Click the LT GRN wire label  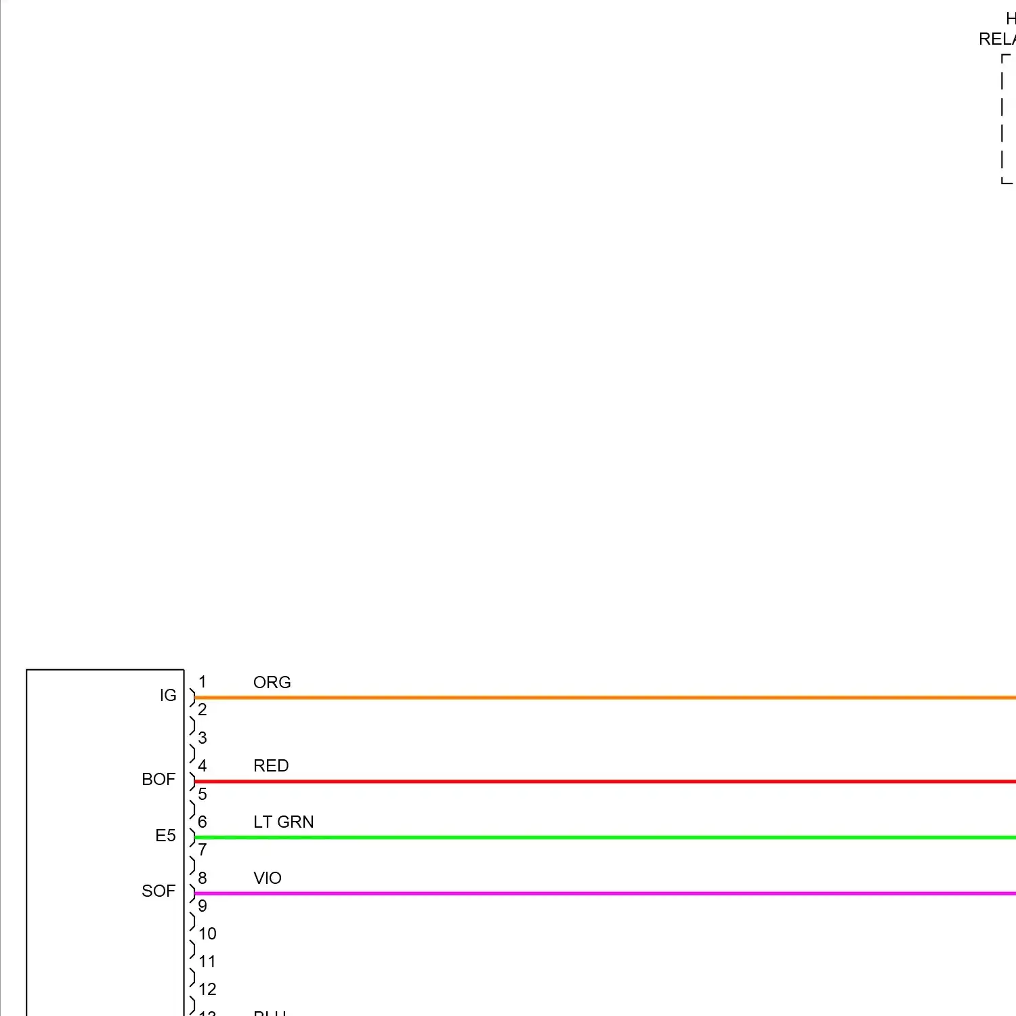point(283,822)
